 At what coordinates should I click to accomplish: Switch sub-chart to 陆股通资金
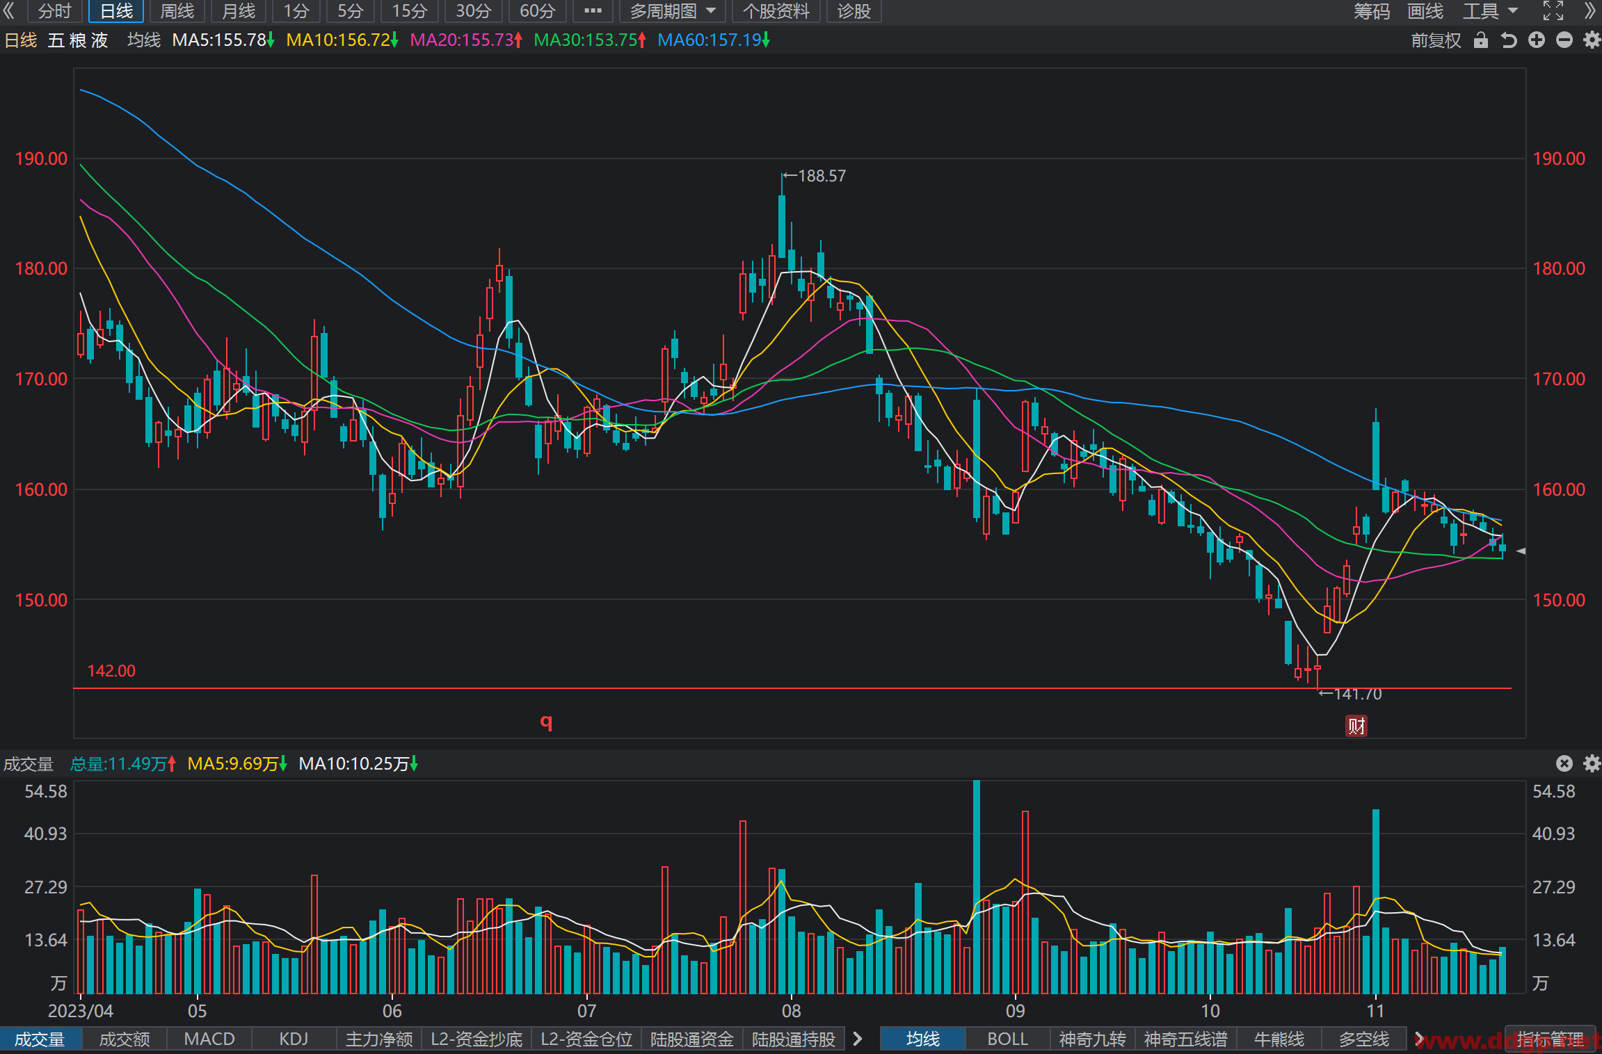tap(692, 1039)
